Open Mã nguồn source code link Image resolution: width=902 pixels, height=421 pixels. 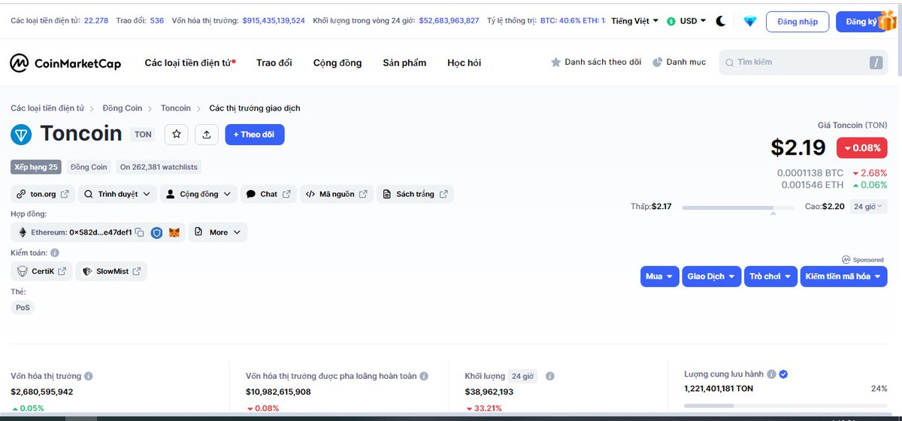[x=336, y=194]
